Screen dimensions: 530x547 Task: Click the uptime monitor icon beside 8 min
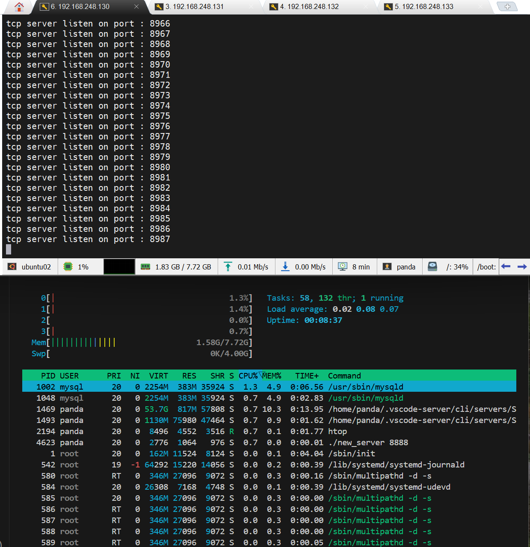click(343, 267)
